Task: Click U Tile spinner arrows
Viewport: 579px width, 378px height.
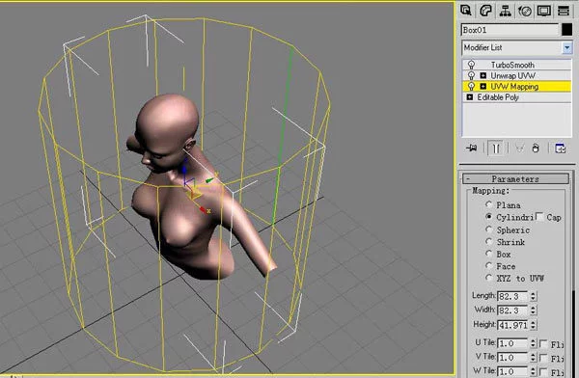Action: 534,343
